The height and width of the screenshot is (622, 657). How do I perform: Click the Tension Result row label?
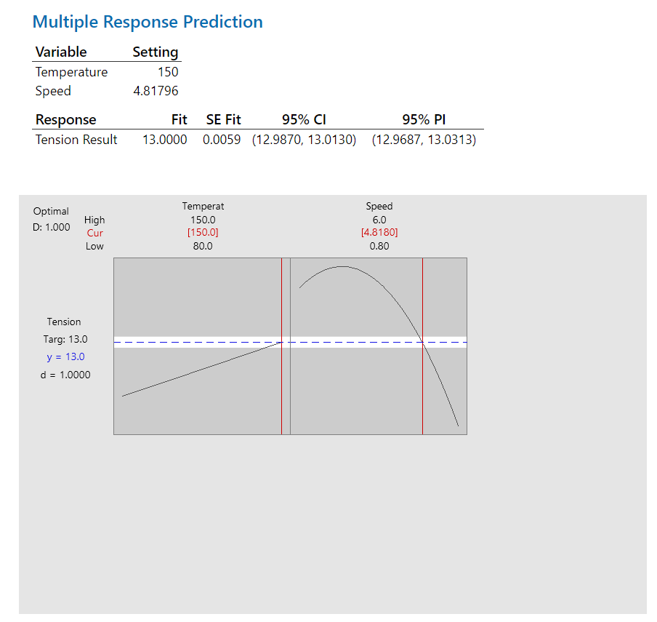tap(76, 140)
